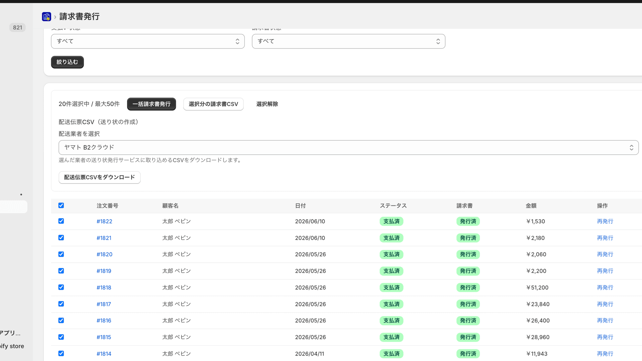Click the アプリ... item in the sidebar
The image size is (642, 361).
click(10, 333)
